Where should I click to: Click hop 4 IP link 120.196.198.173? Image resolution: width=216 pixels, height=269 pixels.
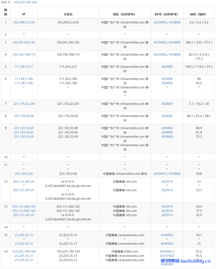tap(24, 55)
